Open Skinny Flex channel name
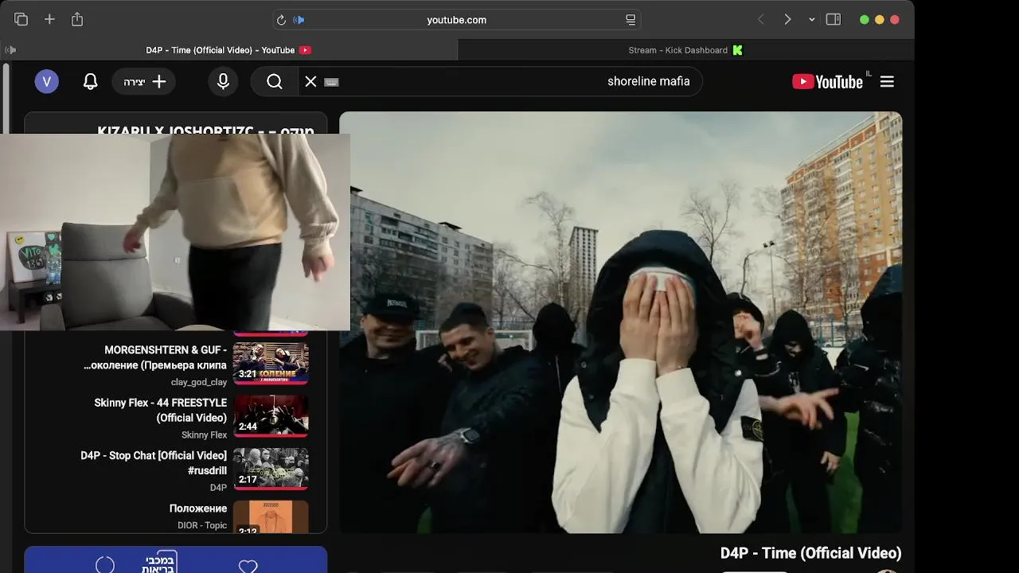This screenshot has width=1019, height=573. click(205, 435)
